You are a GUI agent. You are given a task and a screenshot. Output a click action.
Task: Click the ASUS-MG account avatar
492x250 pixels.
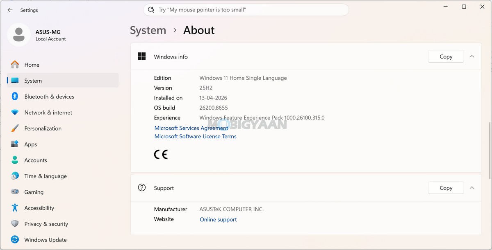click(x=18, y=35)
